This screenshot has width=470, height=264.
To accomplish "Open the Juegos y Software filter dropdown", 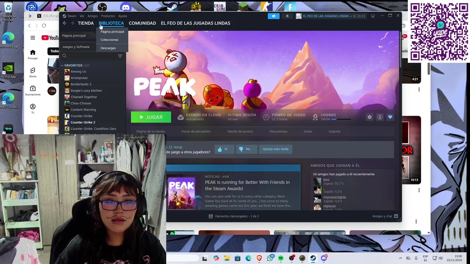I will click(x=76, y=47).
